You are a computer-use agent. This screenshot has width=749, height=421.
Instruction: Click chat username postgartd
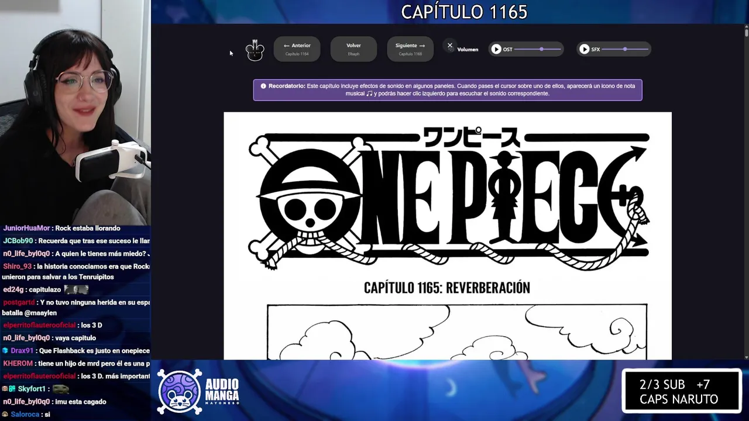click(x=19, y=303)
